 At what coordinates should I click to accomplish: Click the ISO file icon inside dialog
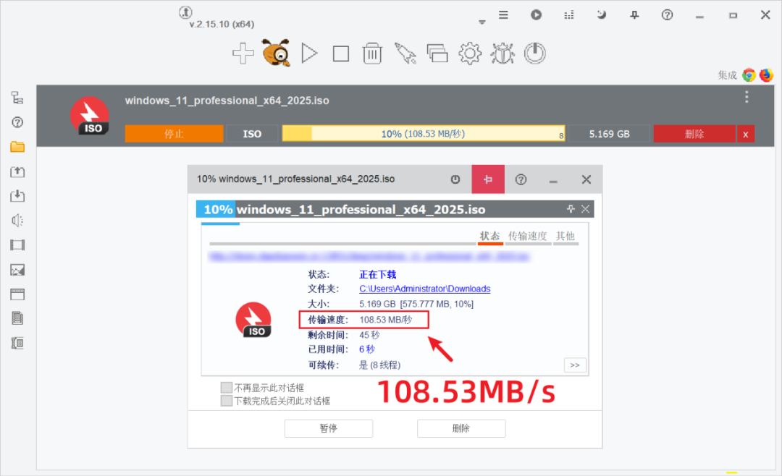tap(254, 320)
